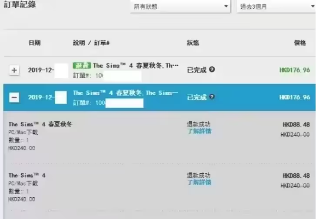This screenshot has width=316, height=219.
Task: Click the 已完成 status of the first order
Action: [x=197, y=70]
